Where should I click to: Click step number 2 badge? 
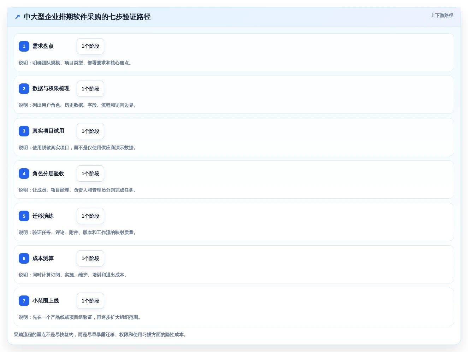[x=24, y=89]
